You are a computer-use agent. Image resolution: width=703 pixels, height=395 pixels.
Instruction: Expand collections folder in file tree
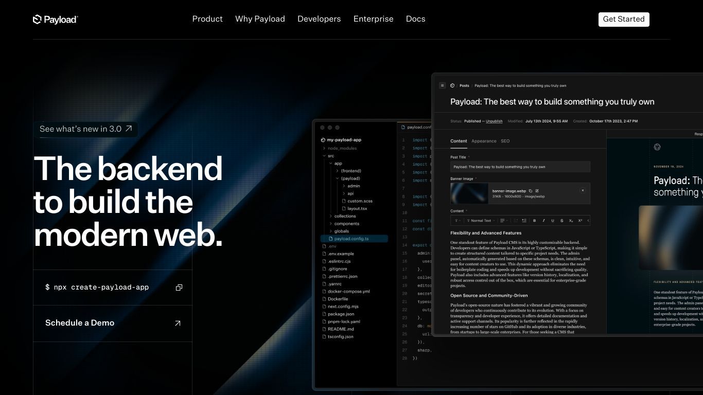330,216
